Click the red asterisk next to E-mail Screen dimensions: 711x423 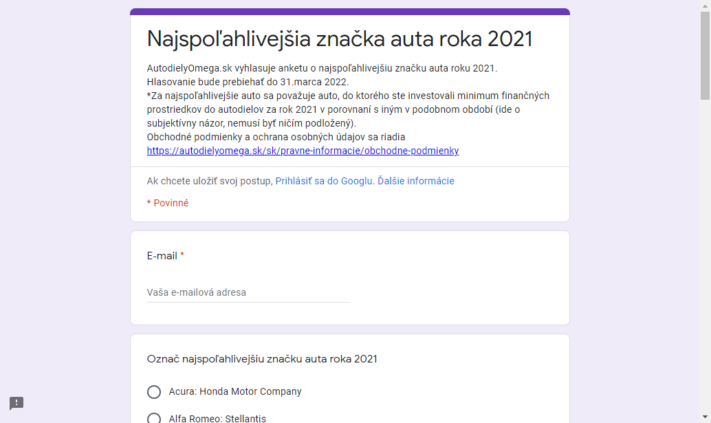click(x=182, y=255)
